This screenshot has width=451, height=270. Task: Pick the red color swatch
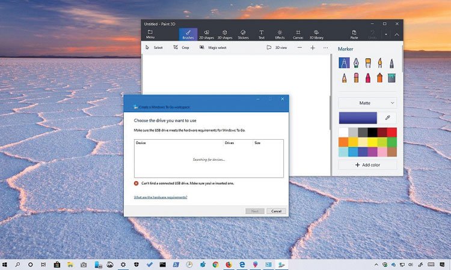click(391, 132)
